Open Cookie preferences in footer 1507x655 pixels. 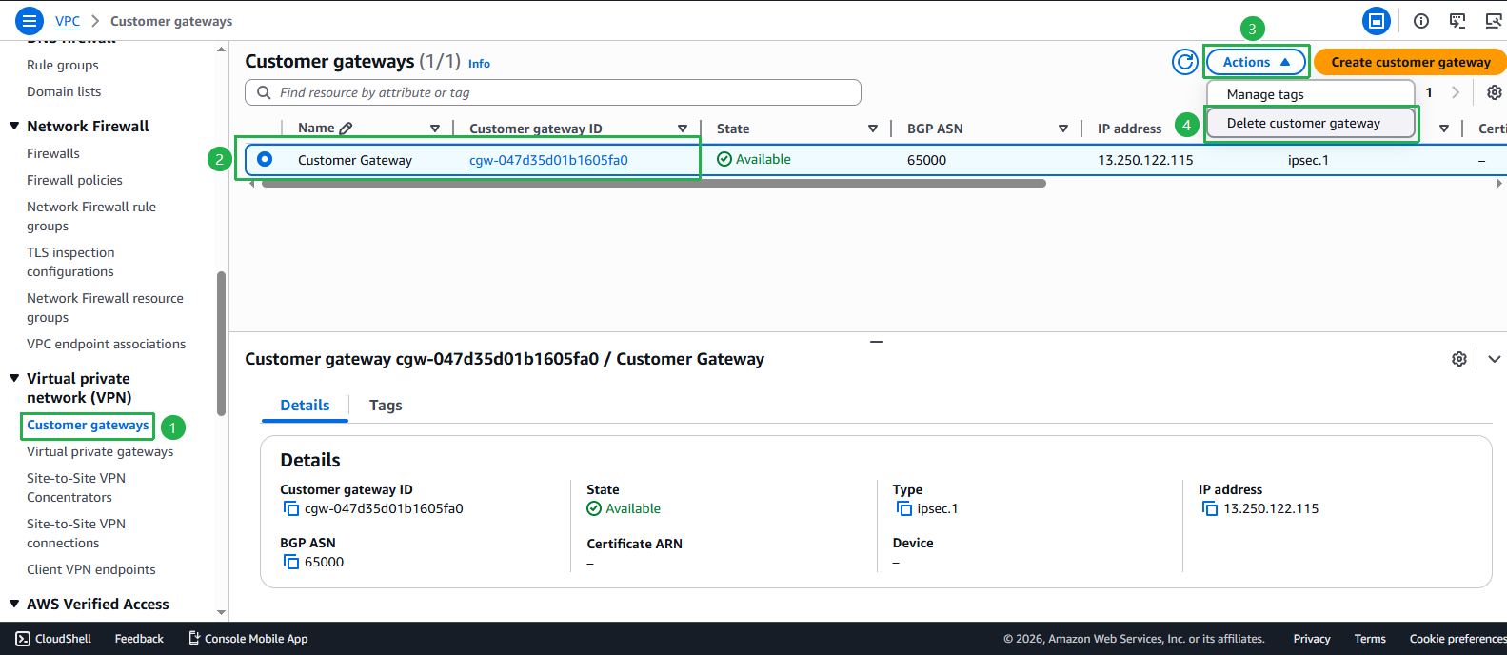[x=1457, y=639]
